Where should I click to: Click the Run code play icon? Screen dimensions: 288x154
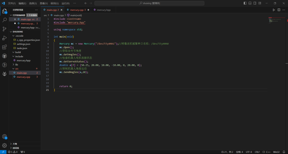[274, 10]
